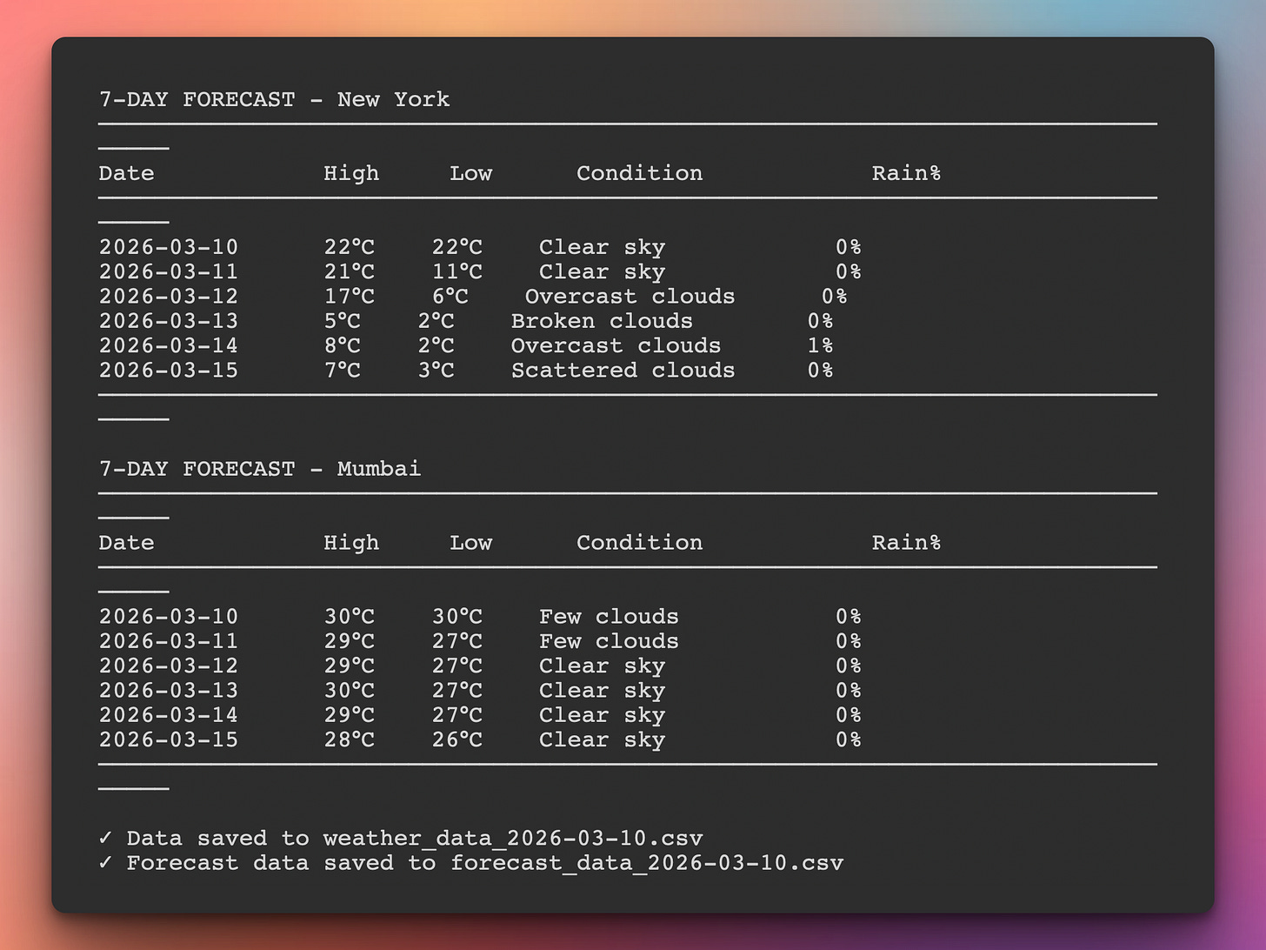Click the 0% rain on Mumbai 2026-03-15 row
1266x950 pixels.
[849, 739]
